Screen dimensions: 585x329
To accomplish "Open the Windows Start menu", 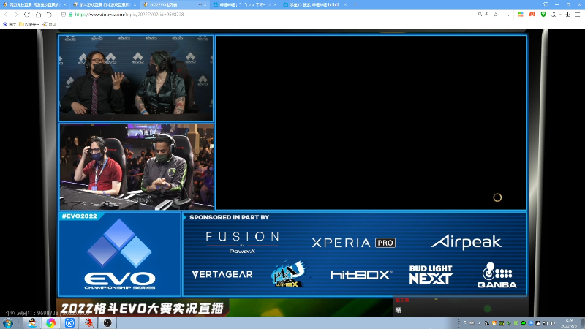I will click(8, 323).
